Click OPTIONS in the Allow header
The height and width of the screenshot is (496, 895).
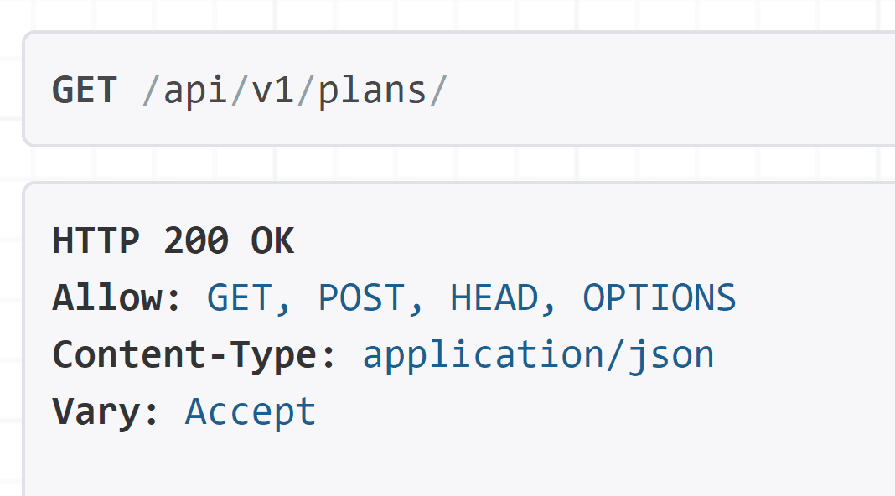pyautogui.click(x=660, y=298)
